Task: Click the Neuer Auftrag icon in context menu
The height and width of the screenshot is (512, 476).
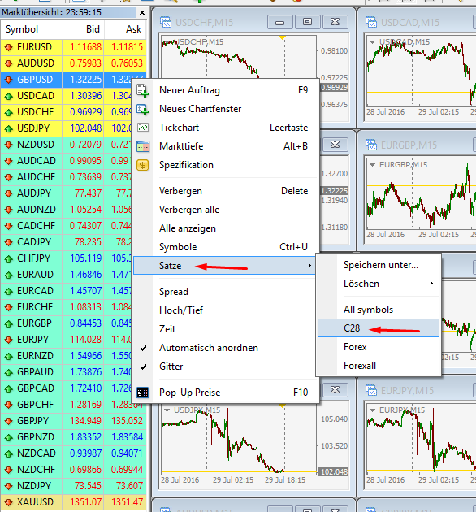Action: click(x=143, y=90)
